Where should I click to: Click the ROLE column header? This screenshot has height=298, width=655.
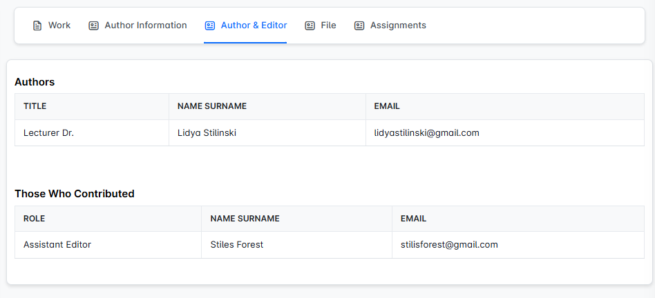tap(34, 219)
